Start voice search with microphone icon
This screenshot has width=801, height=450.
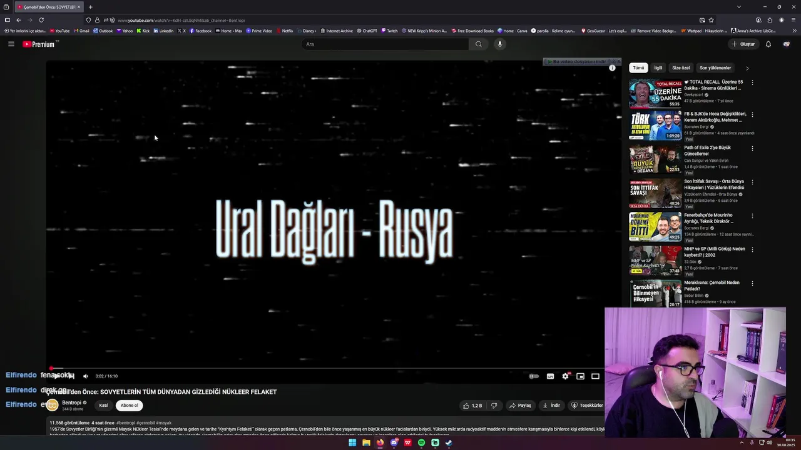point(499,44)
